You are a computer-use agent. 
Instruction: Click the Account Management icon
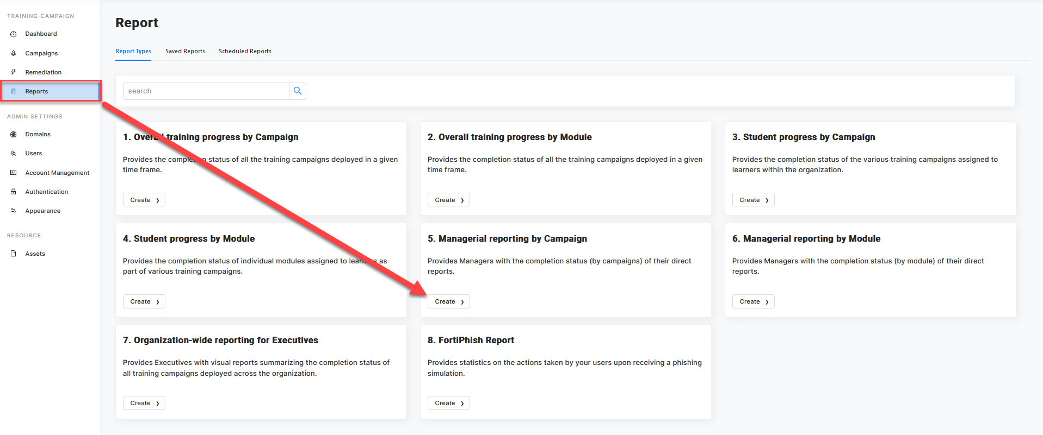coord(14,173)
